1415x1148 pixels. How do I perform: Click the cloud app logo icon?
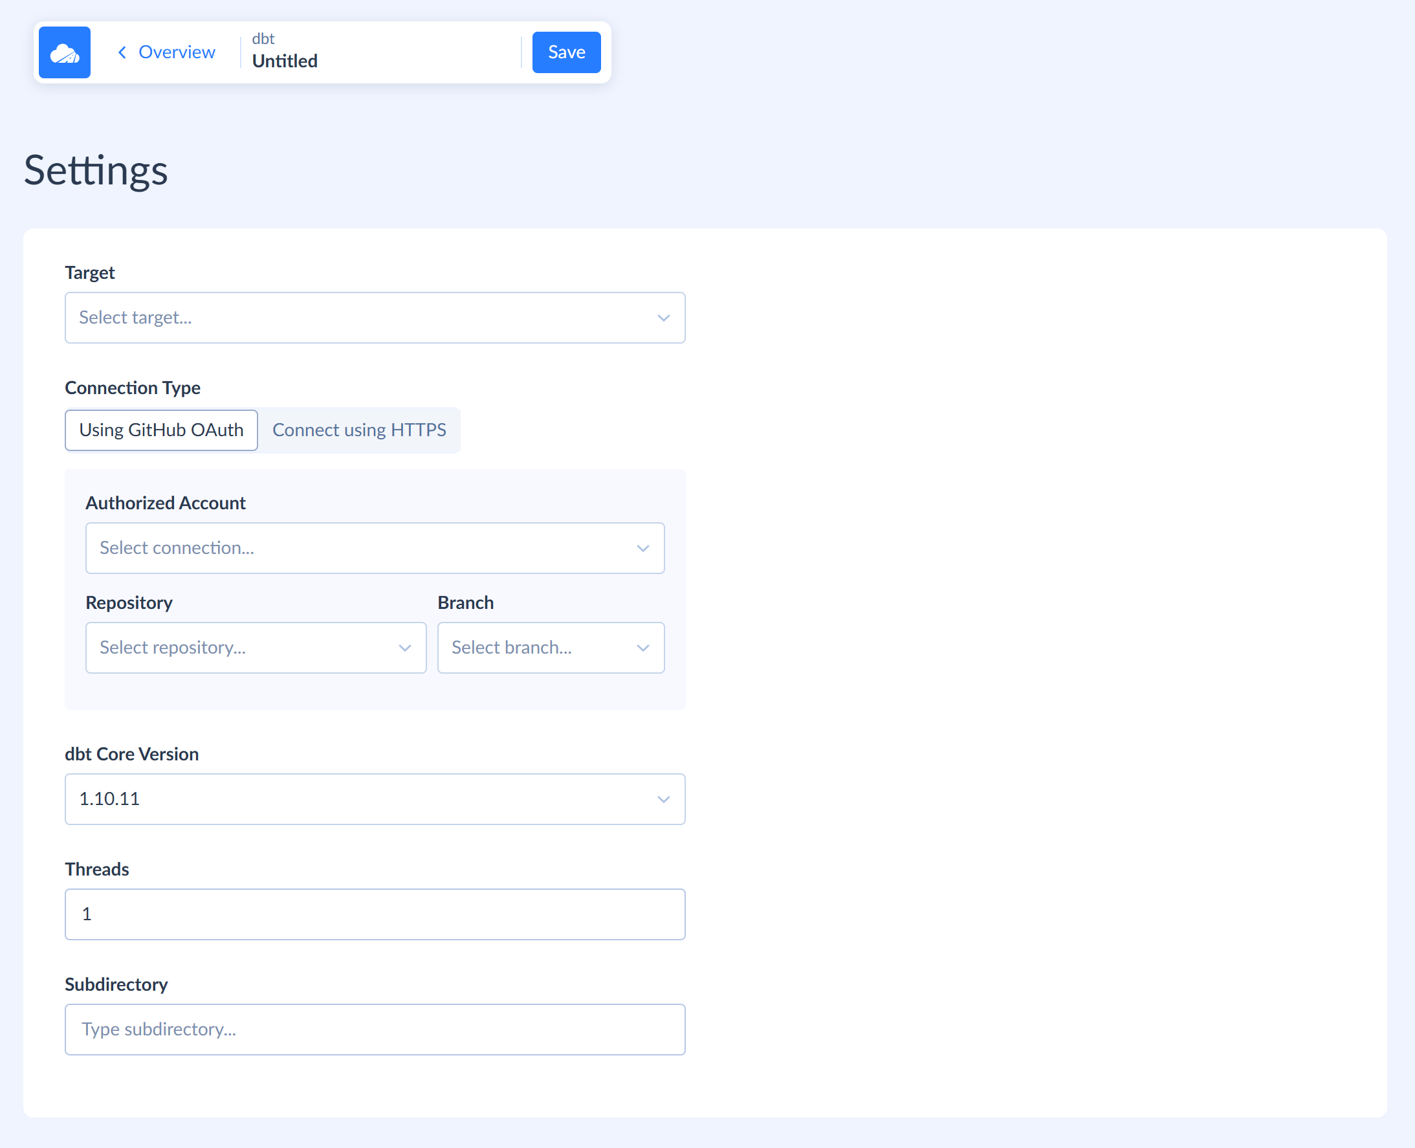(x=64, y=52)
